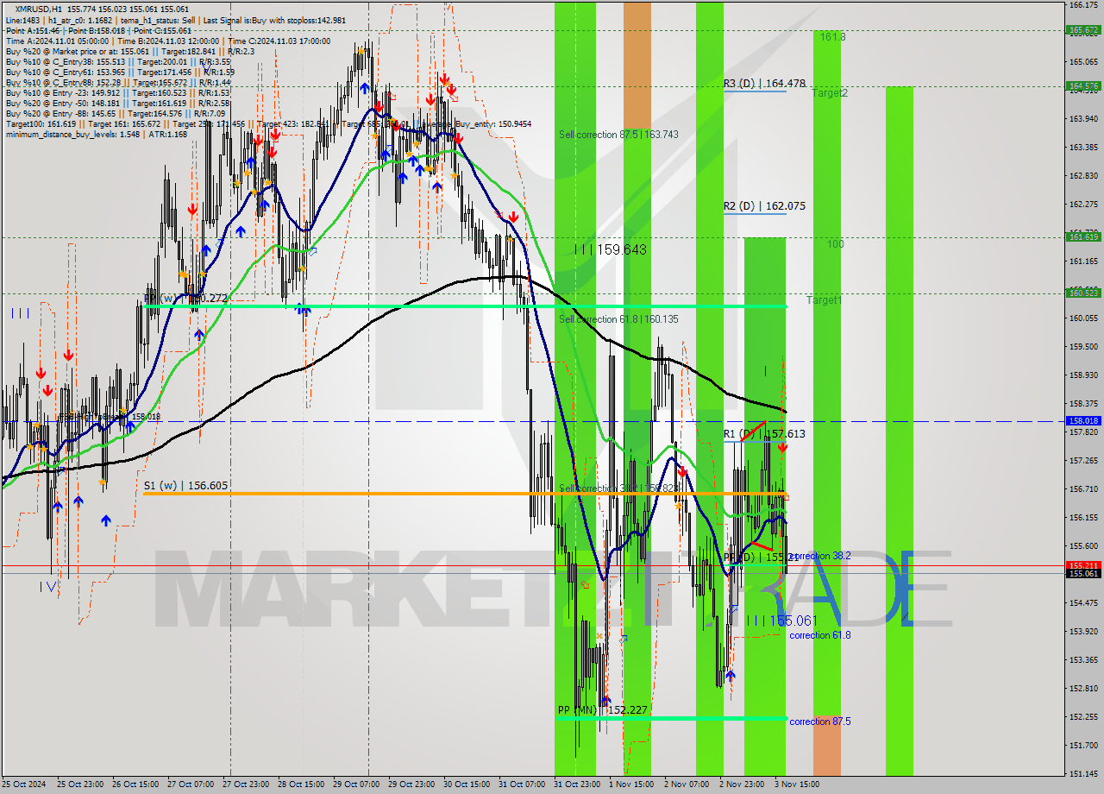The height and width of the screenshot is (794, 1104).
Task: Click the correction 87.5 label
Action: pyautogui.click(x=820, y=722)
